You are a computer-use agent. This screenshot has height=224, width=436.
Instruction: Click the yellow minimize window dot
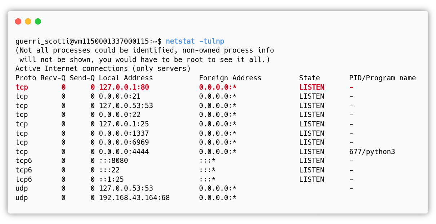[28, 22]
